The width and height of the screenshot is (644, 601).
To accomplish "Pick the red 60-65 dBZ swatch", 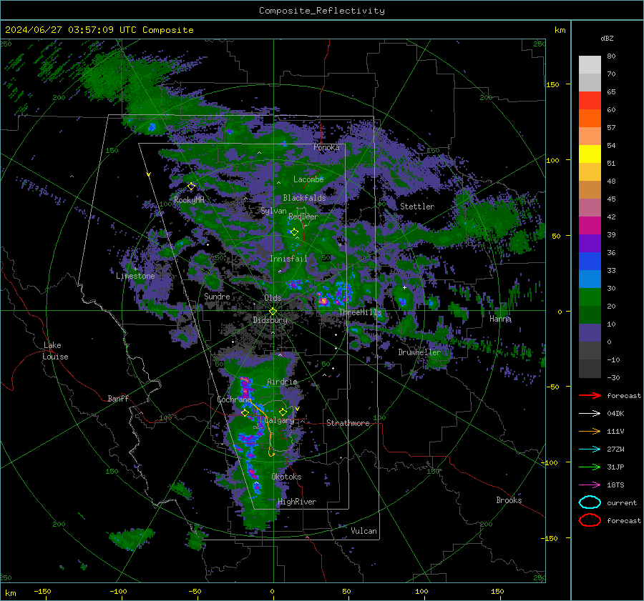I will 590,101.
